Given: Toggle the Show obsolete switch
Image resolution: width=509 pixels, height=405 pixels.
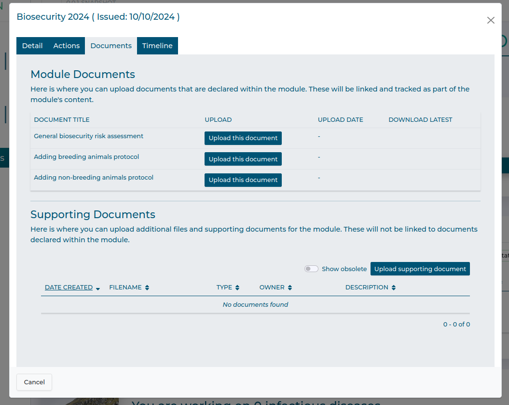Looking at the screenshot, I should pyautogui.click(x=311, y=269).
